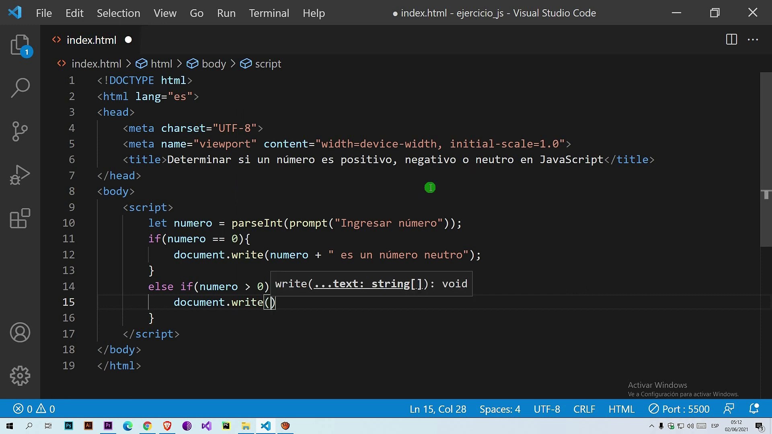This screenshot has height=434, width=772.
Task: Open the Manage gear menu
Action: click(20, 376)
